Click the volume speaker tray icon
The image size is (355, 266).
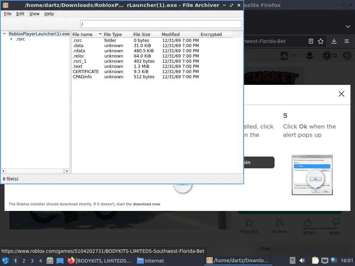tap(302, 260)
